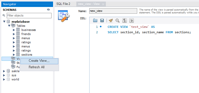Click the Navigator panel header
This screenshot has width=199, height=93.
point(27,4)
